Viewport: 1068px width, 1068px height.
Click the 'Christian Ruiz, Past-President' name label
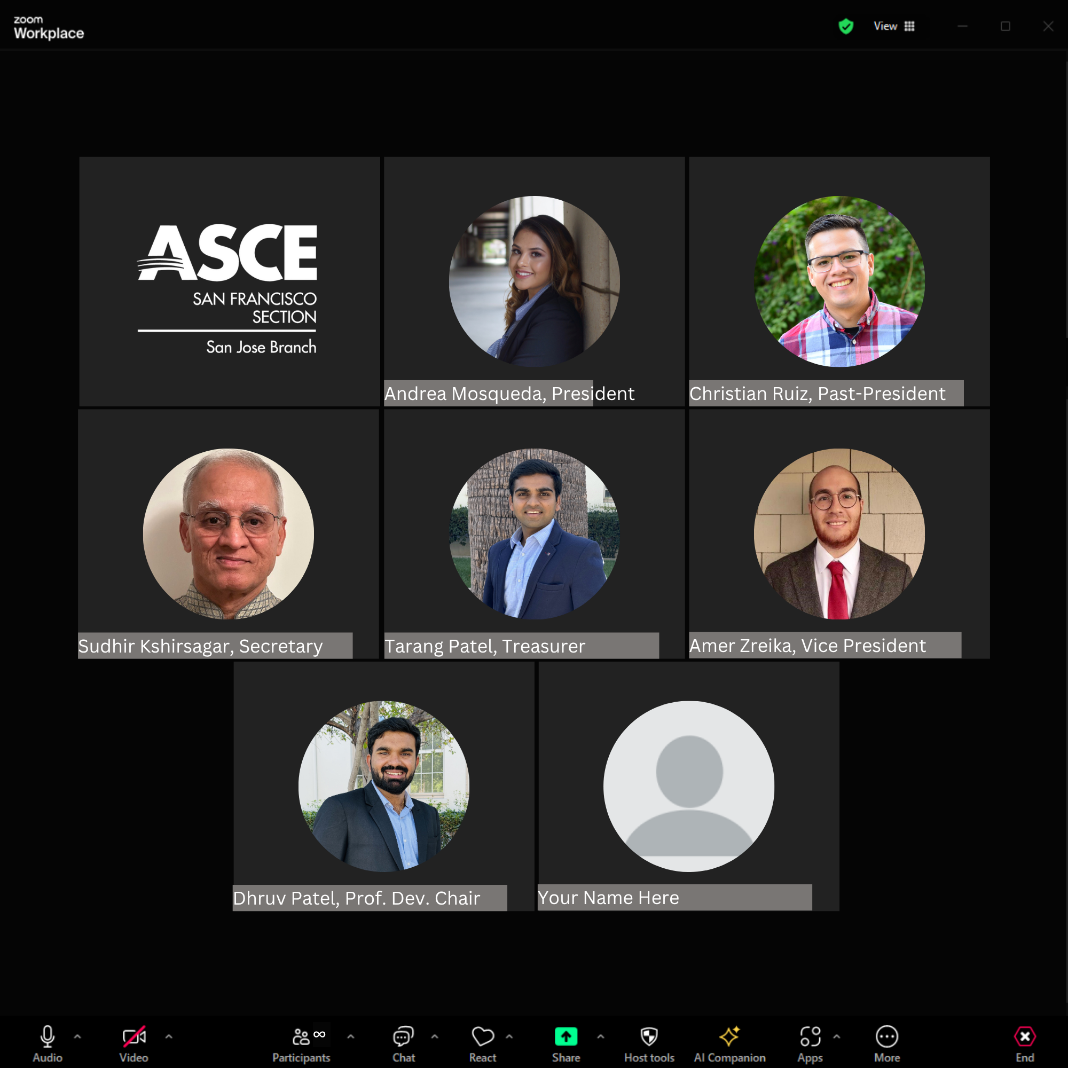826,393
